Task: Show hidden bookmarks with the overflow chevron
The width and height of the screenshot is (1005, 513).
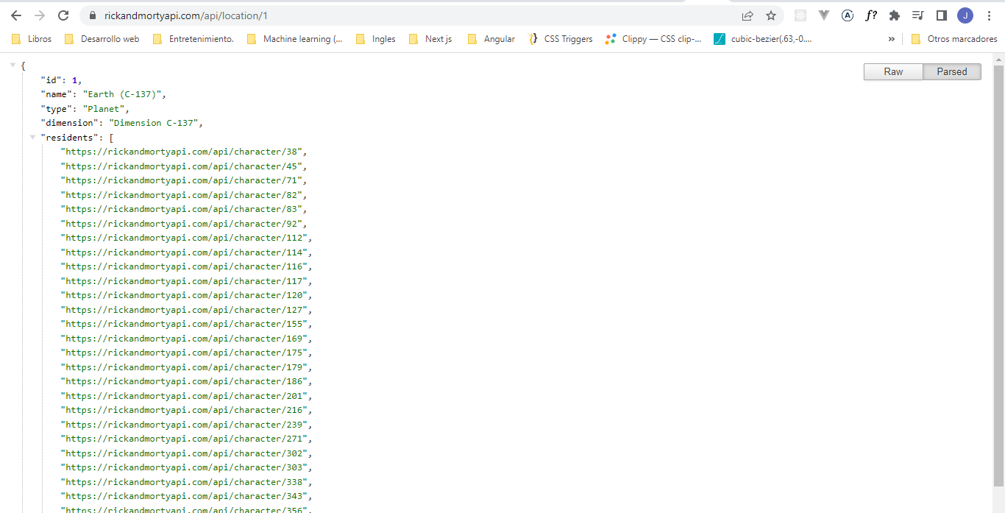Action: [891, 38]
